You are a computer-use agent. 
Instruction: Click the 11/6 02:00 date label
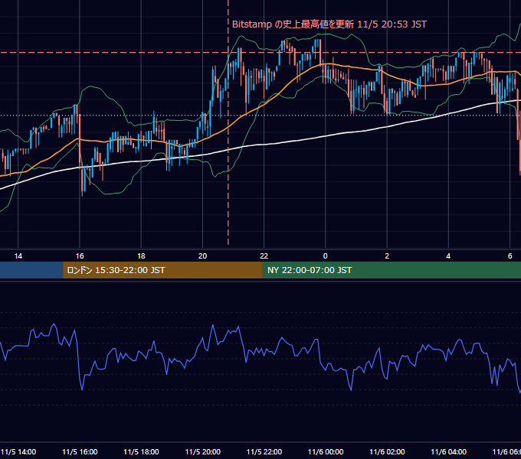pyautogui.click(x=387, y=451)
